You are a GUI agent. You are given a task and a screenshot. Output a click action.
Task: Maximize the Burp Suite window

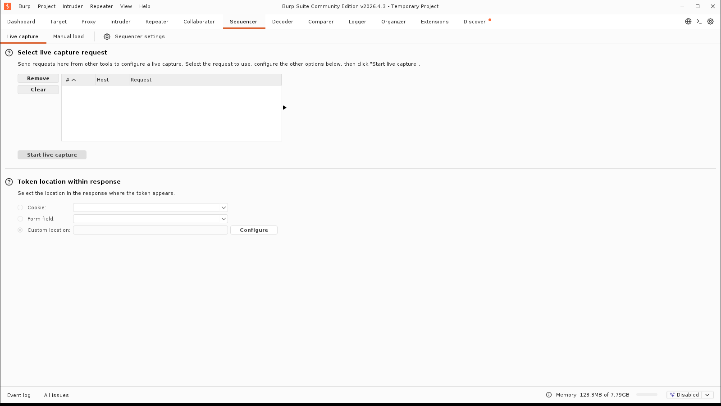point(698,6)
